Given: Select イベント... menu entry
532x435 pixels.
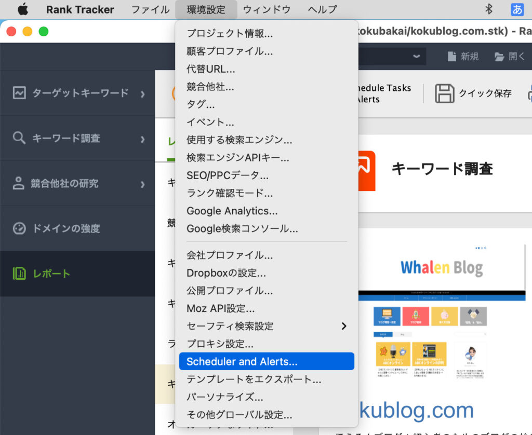Looking at the screenshot, I should tap(267, 122).
